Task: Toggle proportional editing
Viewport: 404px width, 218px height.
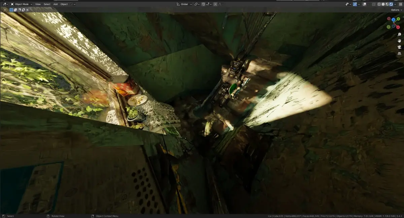Action: (x=215, y=4)
